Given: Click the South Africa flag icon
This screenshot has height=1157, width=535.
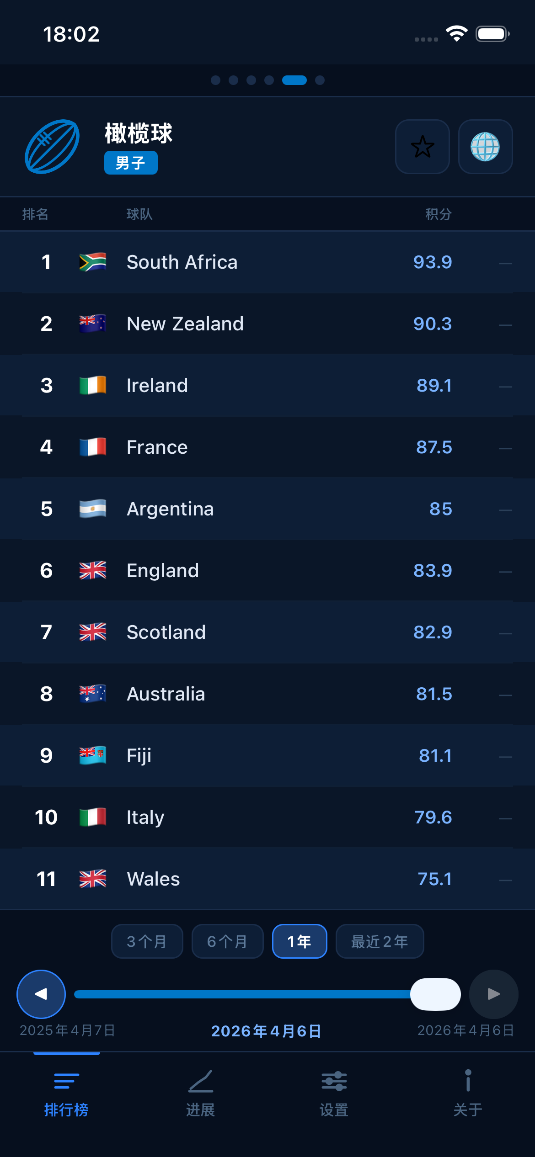Looking at the screenshot, I should click(92, 261).
